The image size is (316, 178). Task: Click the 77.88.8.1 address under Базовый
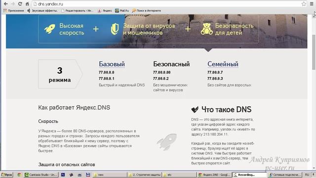click(x=107, y=79)
